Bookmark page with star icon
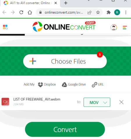The height and width of the screenshot is (139, 131). coord(98,13)
